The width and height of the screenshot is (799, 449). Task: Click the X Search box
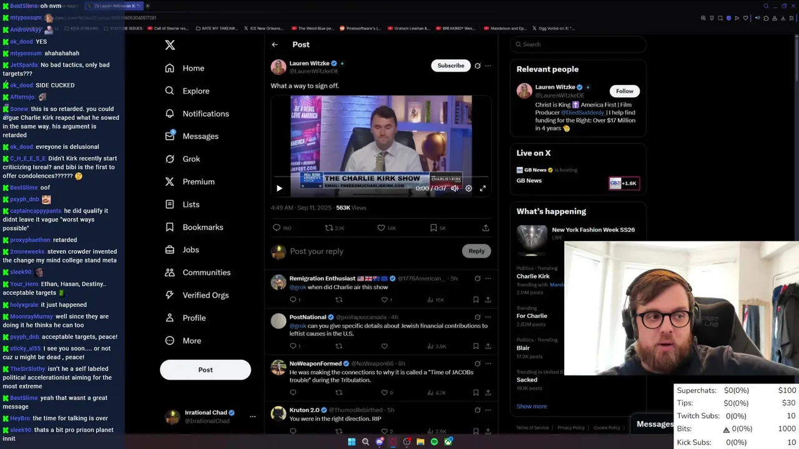coord(578,44)
